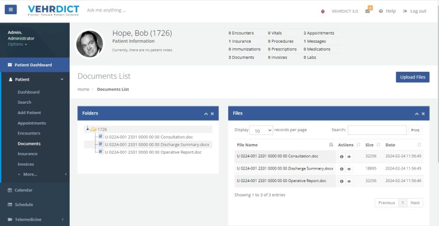Close the Folders panel

(x=213, y=114)
